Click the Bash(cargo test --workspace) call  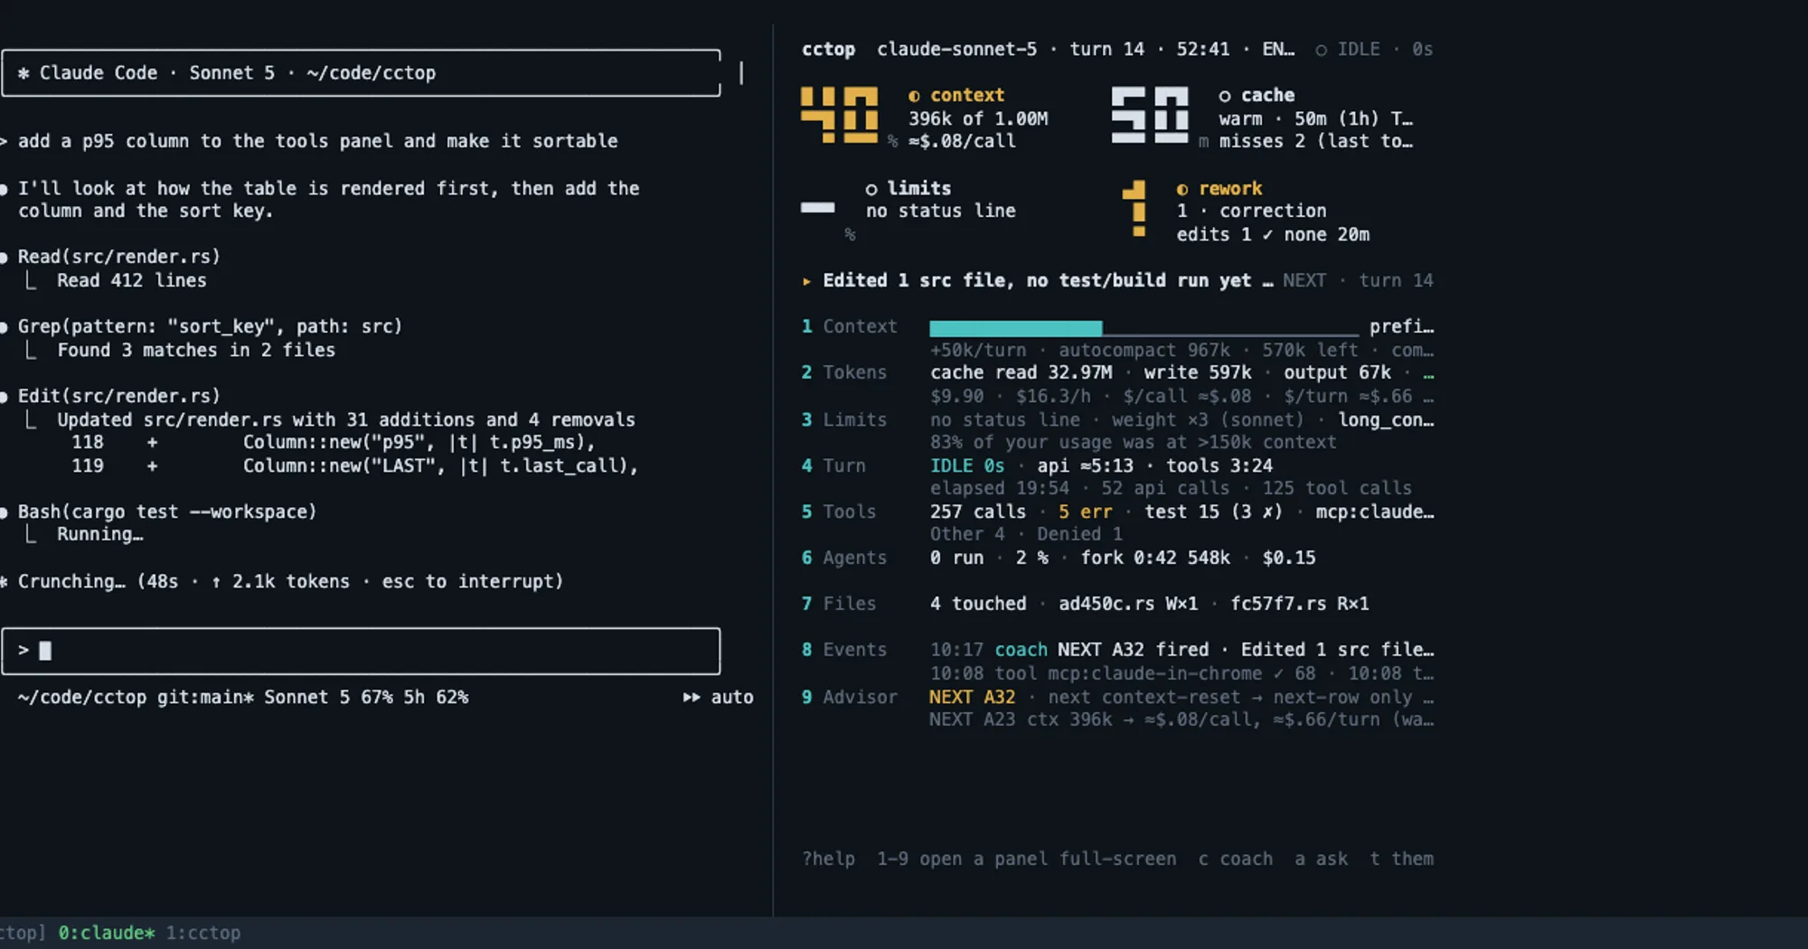[x=167, y=512]
